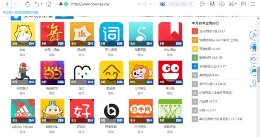Open ranking item 百度地图 v9.4.6
This screenshot has width=260, height=137.
click(x=209, y=49)
